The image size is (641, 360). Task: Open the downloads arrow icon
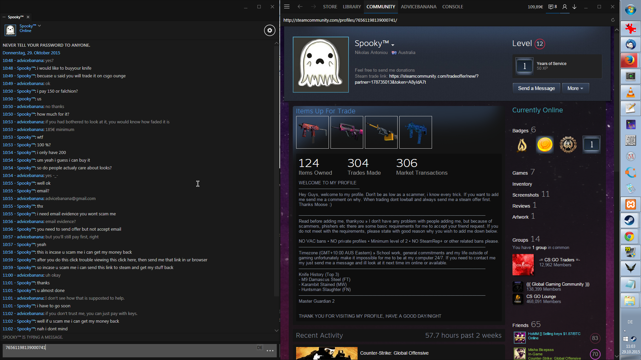[575, 7]
